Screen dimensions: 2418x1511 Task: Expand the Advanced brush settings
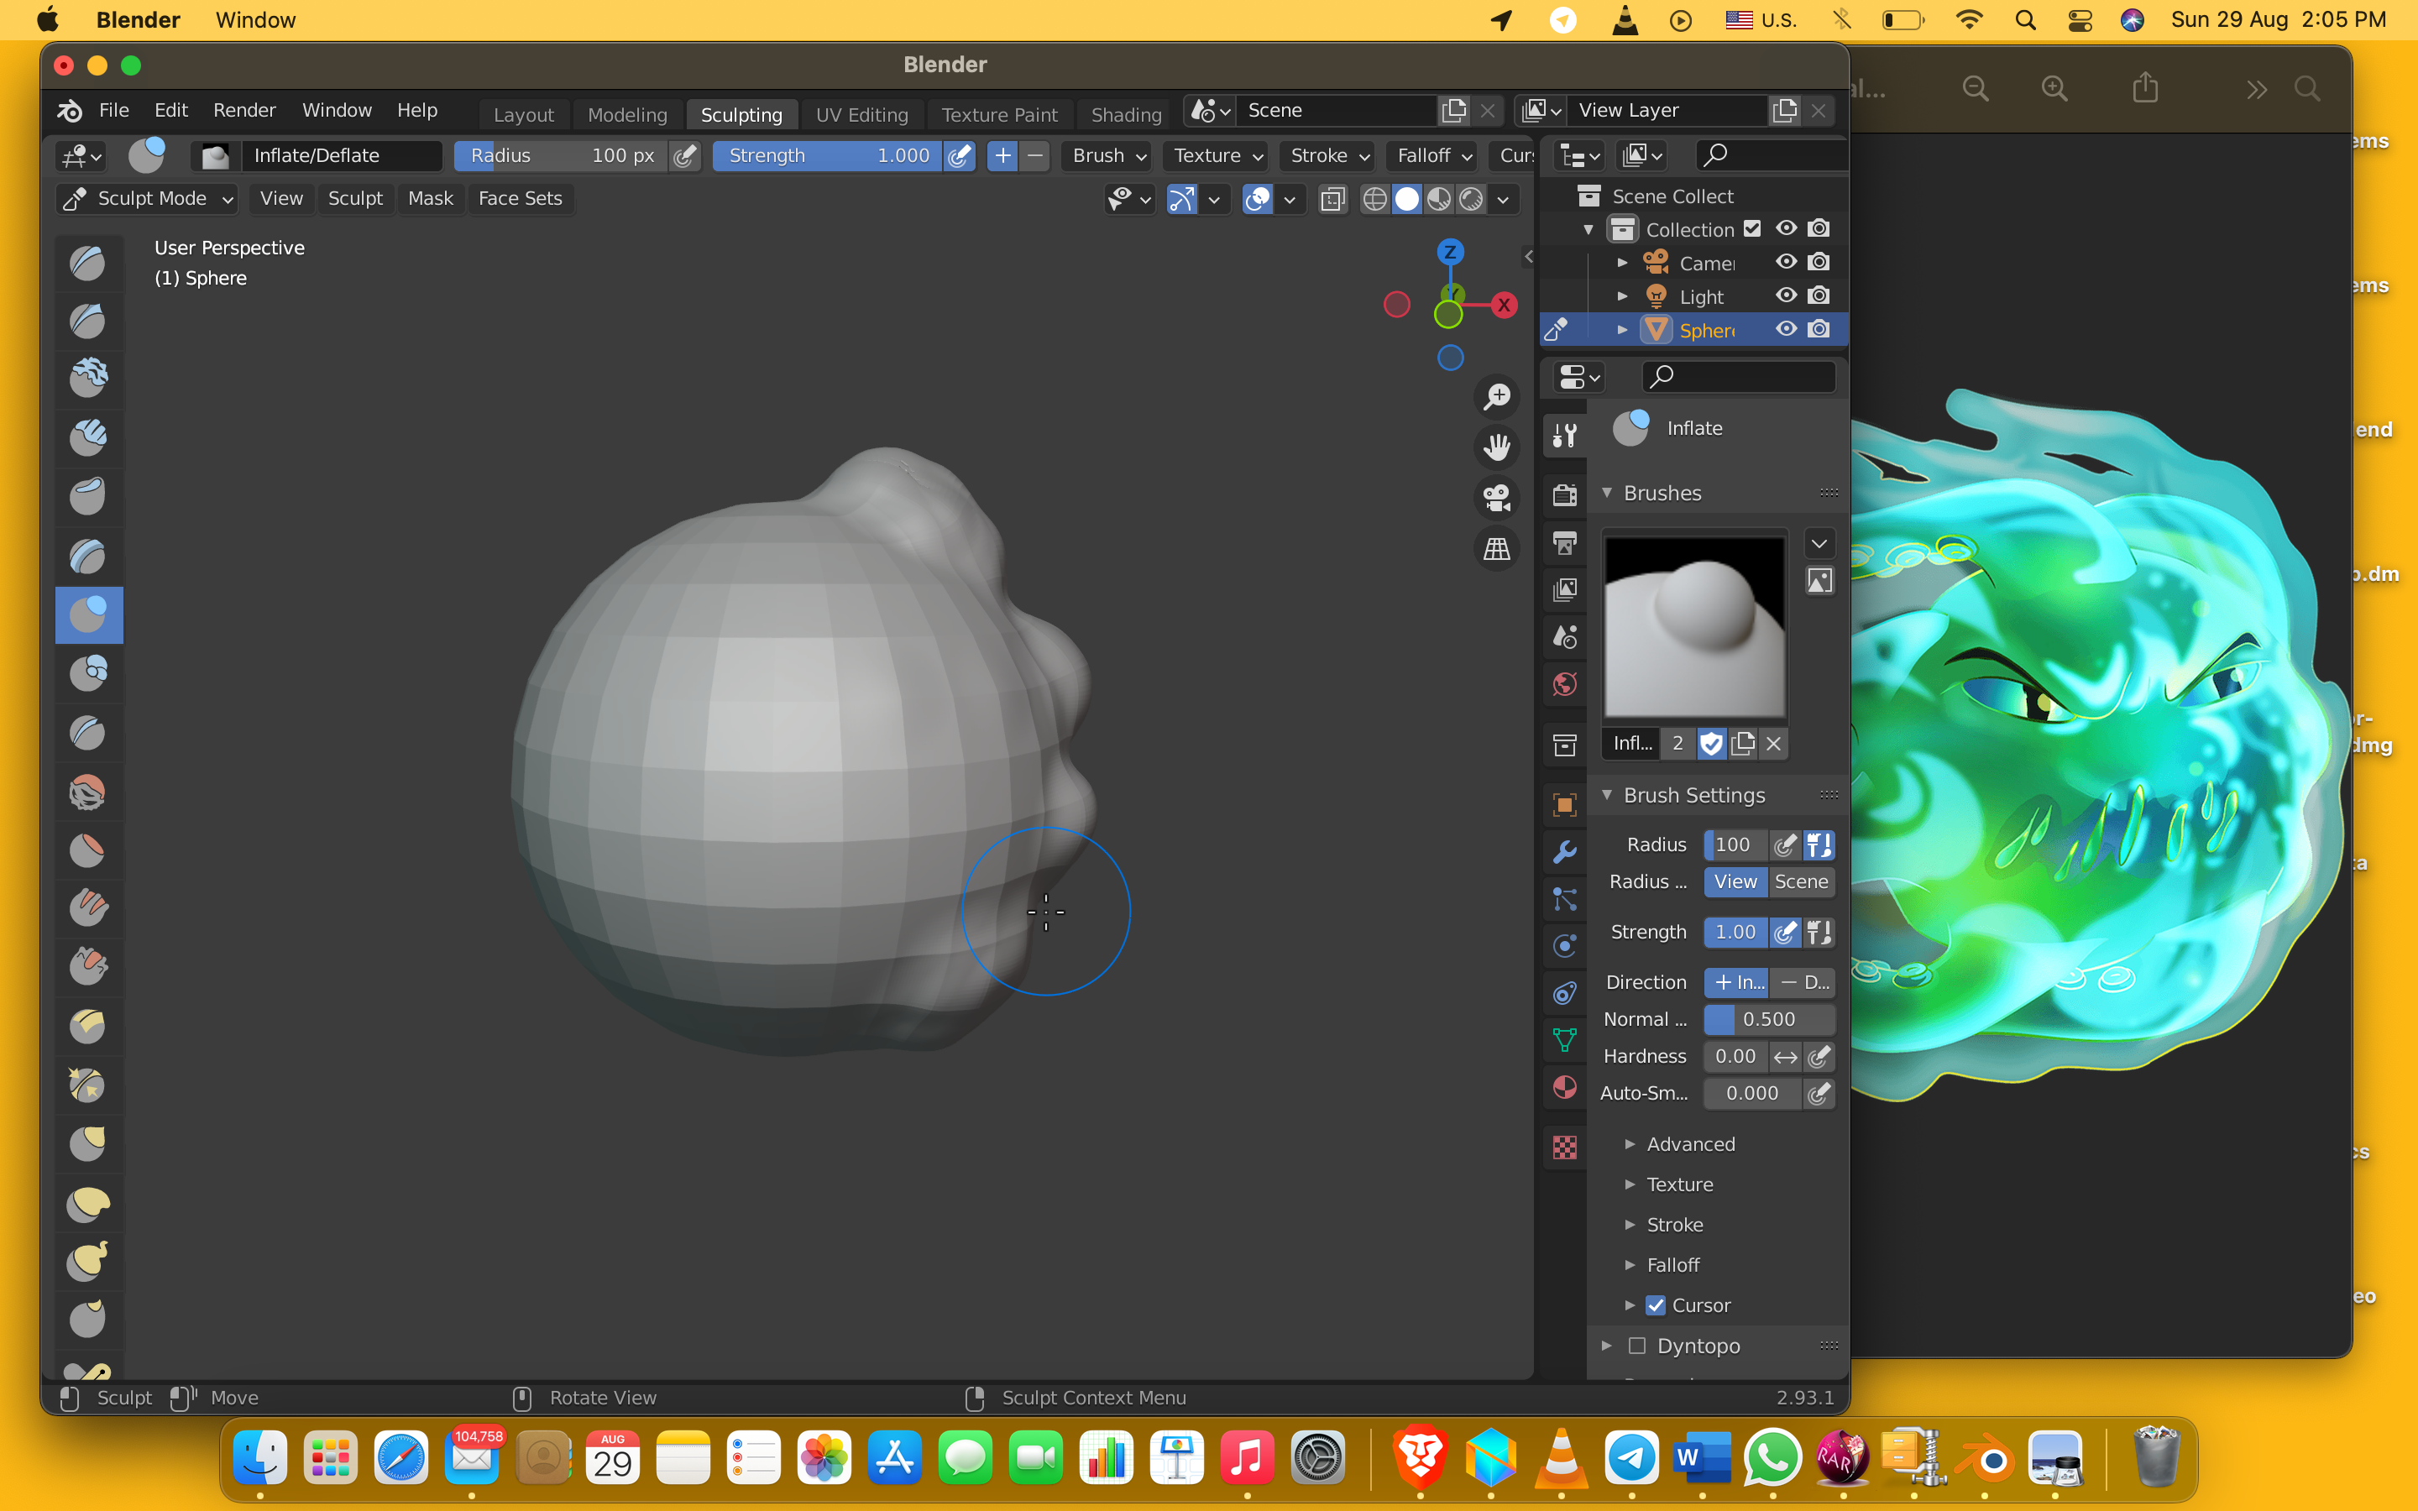[1691, 1143]
